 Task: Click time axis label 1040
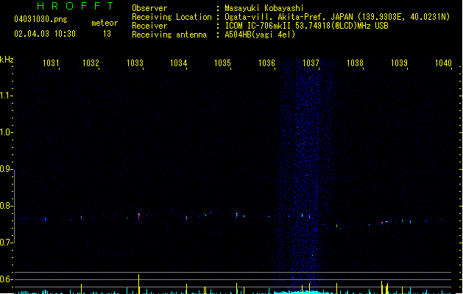pyautogui.click(x=443, y=63)
